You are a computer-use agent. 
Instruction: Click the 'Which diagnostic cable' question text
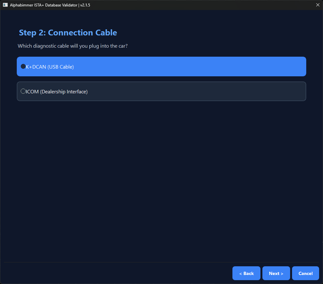[73, 46]
